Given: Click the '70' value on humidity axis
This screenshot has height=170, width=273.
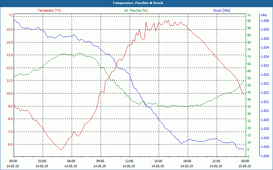Looking at the screenshot, I should click(x=249, y=57).
